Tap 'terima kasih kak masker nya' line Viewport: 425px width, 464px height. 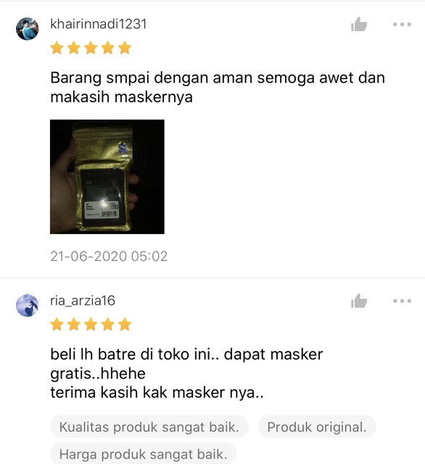[157, 393]
